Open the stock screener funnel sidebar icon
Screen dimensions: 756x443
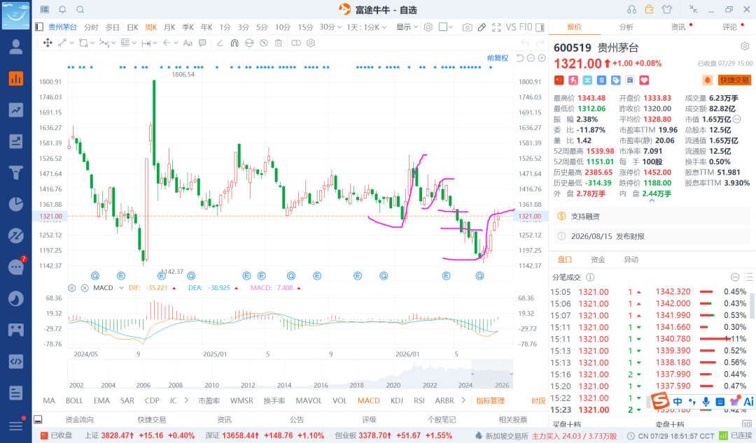[x=16, y=173]
